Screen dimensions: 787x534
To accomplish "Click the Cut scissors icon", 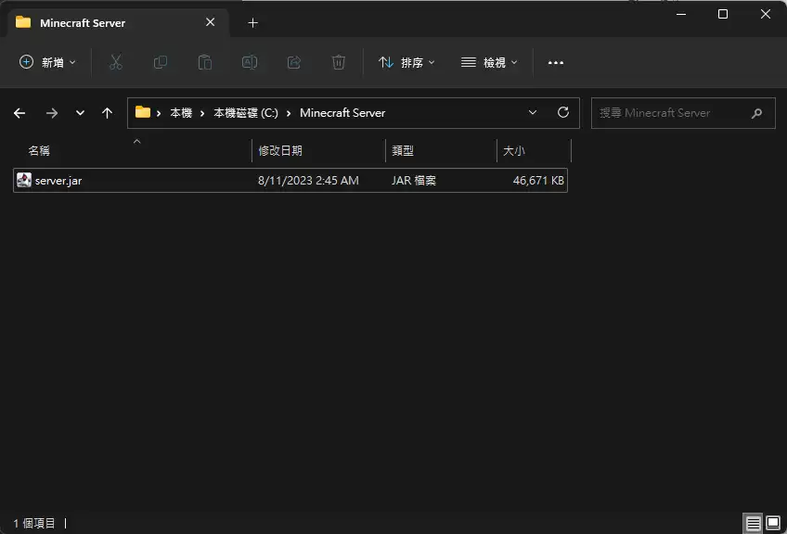I will (116, 62).
